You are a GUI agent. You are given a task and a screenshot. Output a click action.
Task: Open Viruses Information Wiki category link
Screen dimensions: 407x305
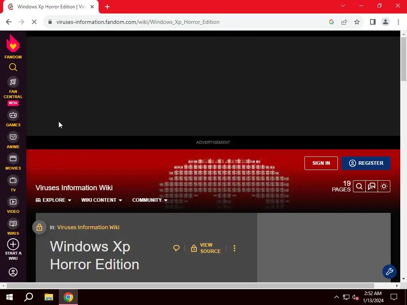tap(88, 227)
